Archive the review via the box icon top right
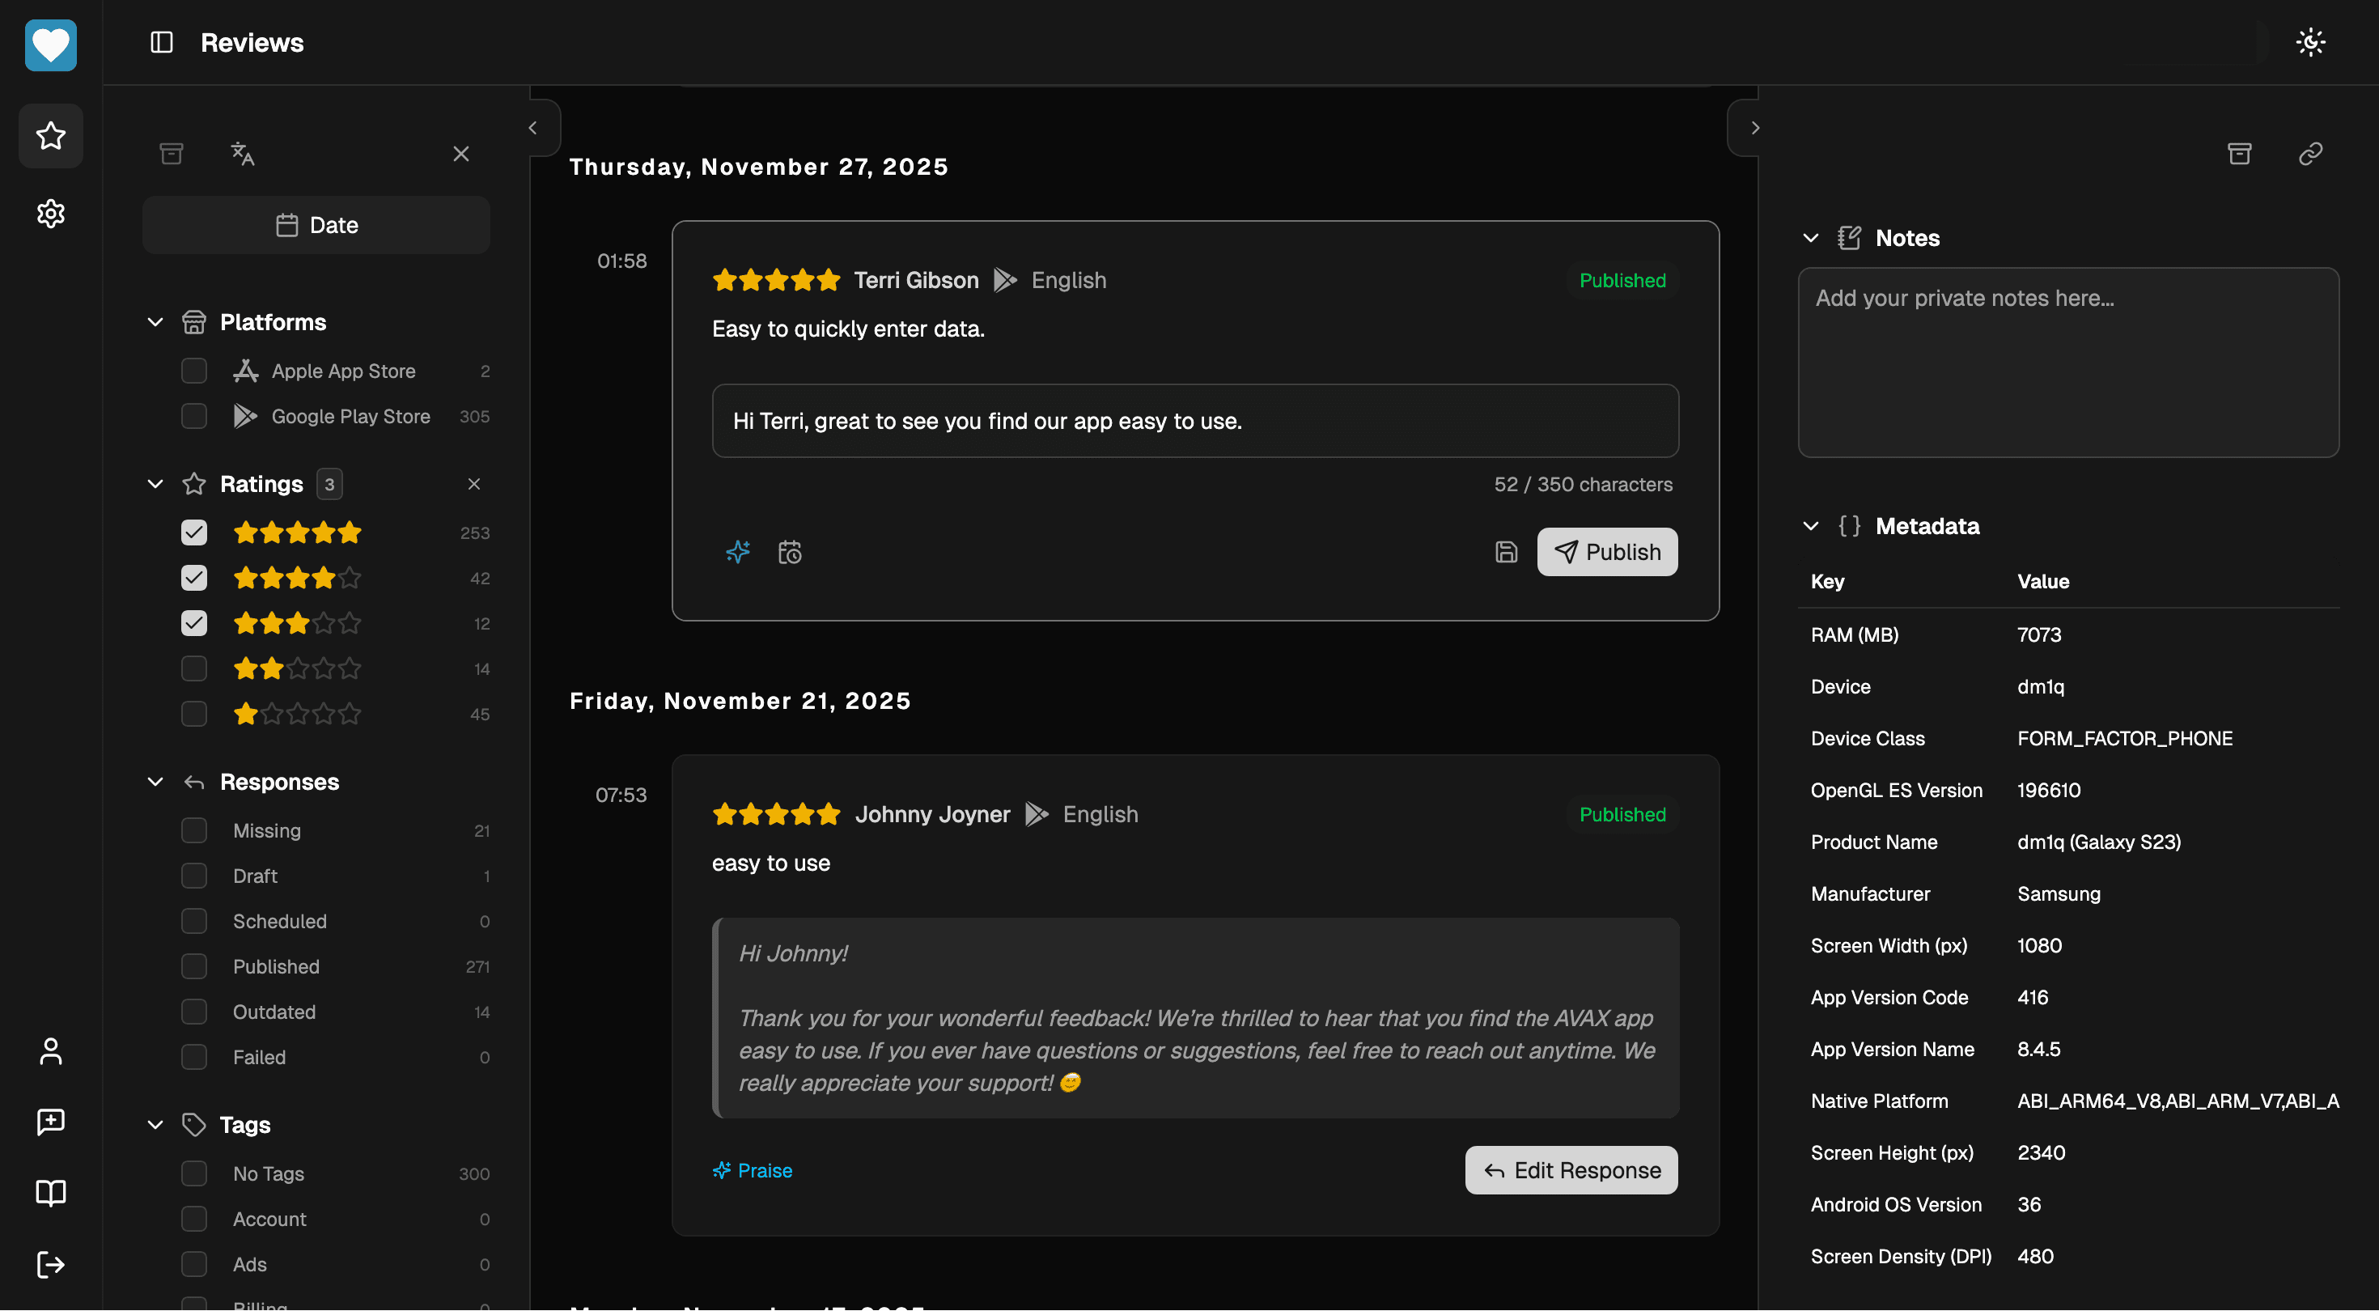The image size is (2379, 1311). tap(2241, 154)
